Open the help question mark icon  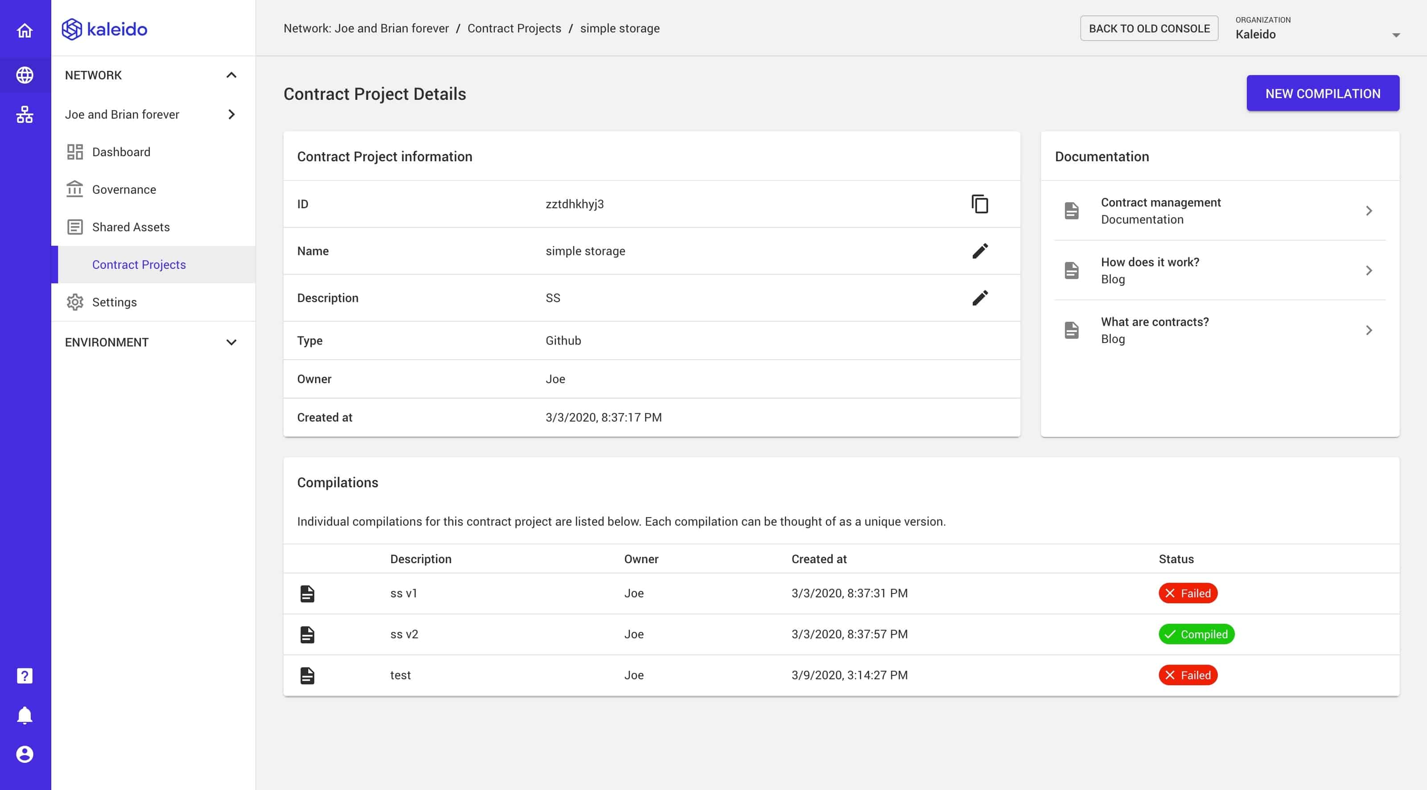pyautogui.click(x=25, y=675)
